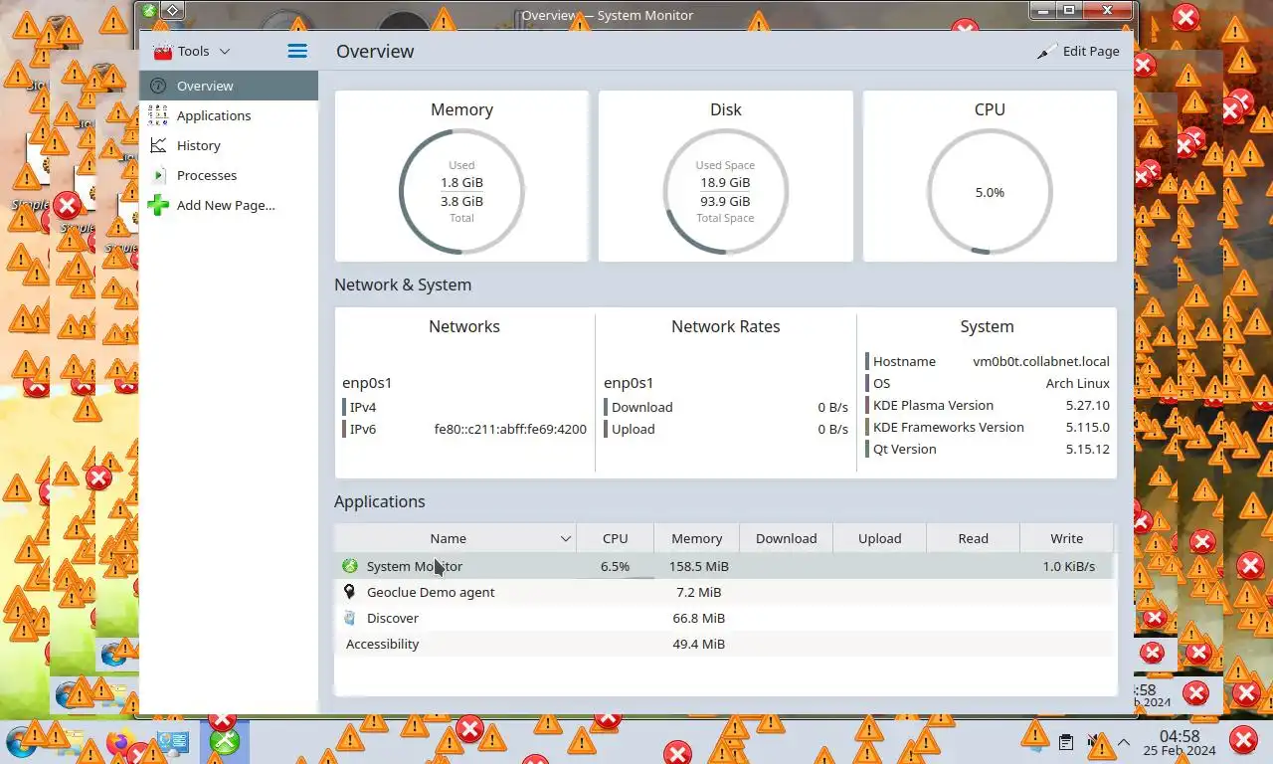Click the green plus Add New Page icon
The height and width of the screenshot is (764, 1273).
point(158,205)
